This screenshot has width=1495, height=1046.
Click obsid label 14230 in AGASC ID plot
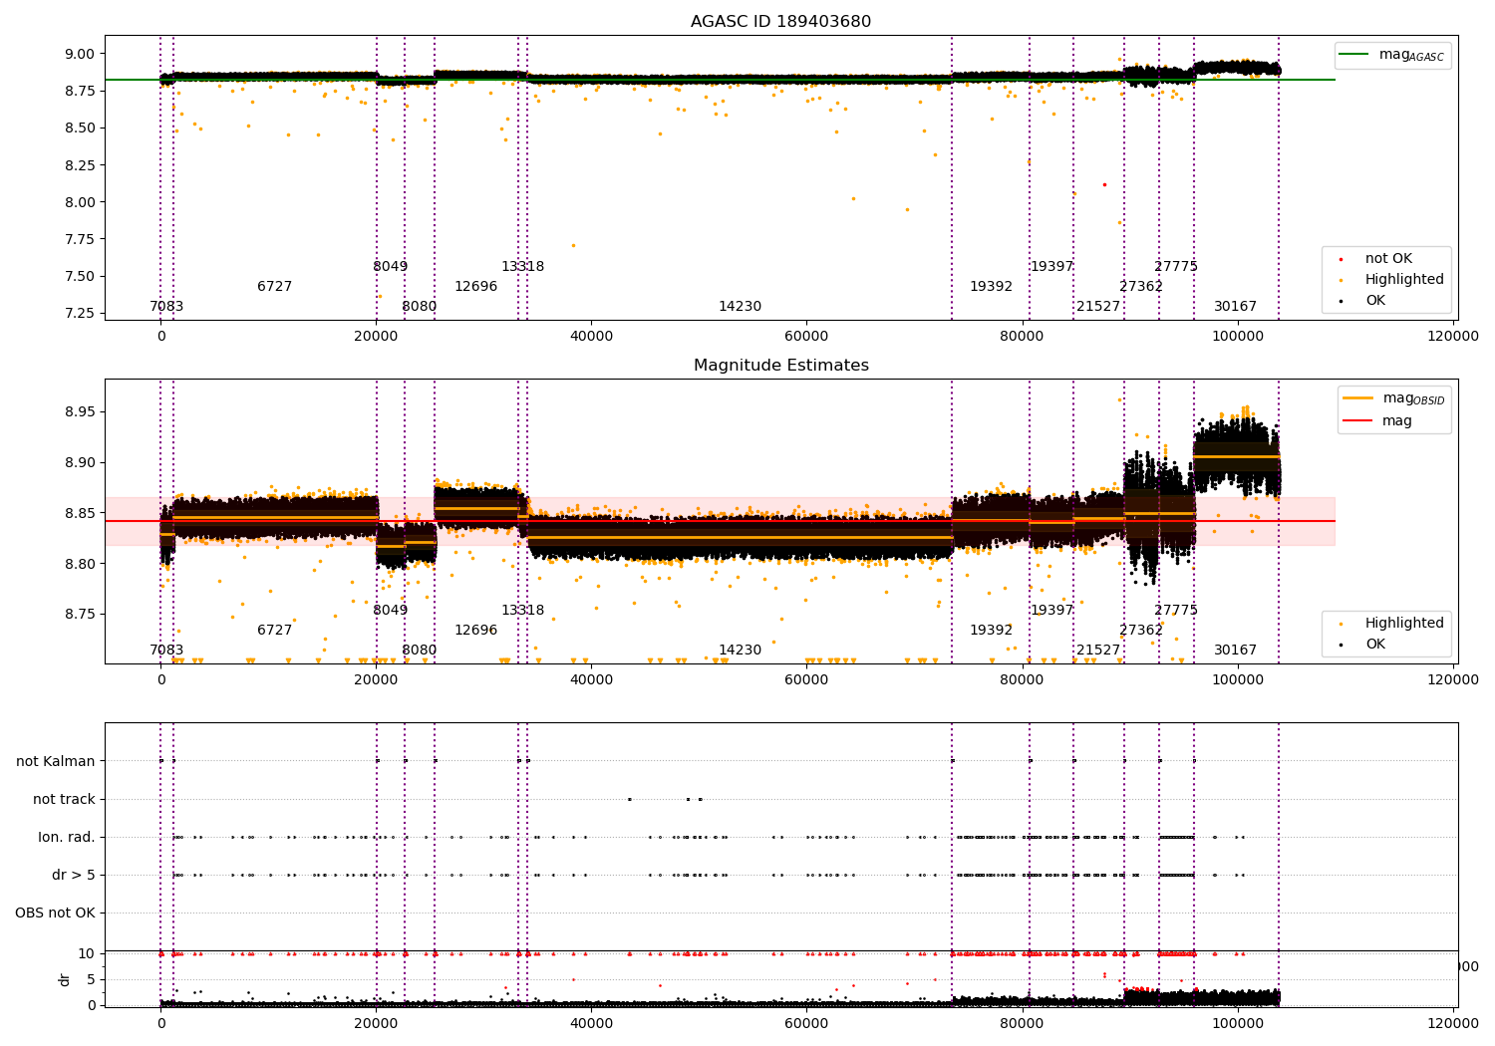(741, 307)
